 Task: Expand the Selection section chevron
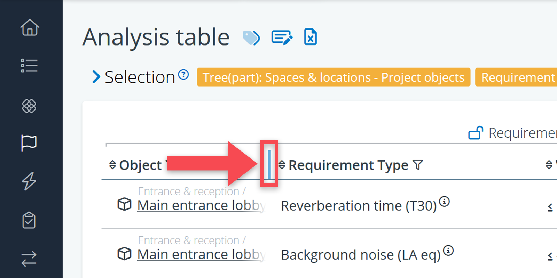pos(96,77)
